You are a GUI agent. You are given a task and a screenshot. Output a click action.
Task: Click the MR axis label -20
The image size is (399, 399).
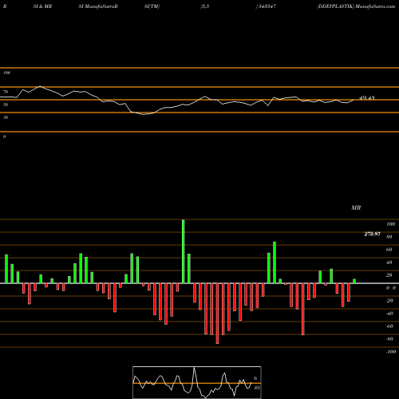click(389, 301)
